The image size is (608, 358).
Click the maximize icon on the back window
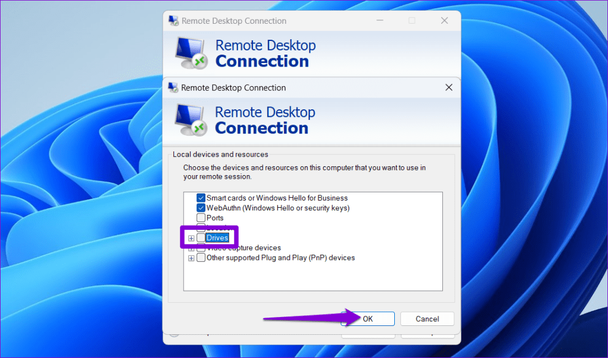[411, 20]
